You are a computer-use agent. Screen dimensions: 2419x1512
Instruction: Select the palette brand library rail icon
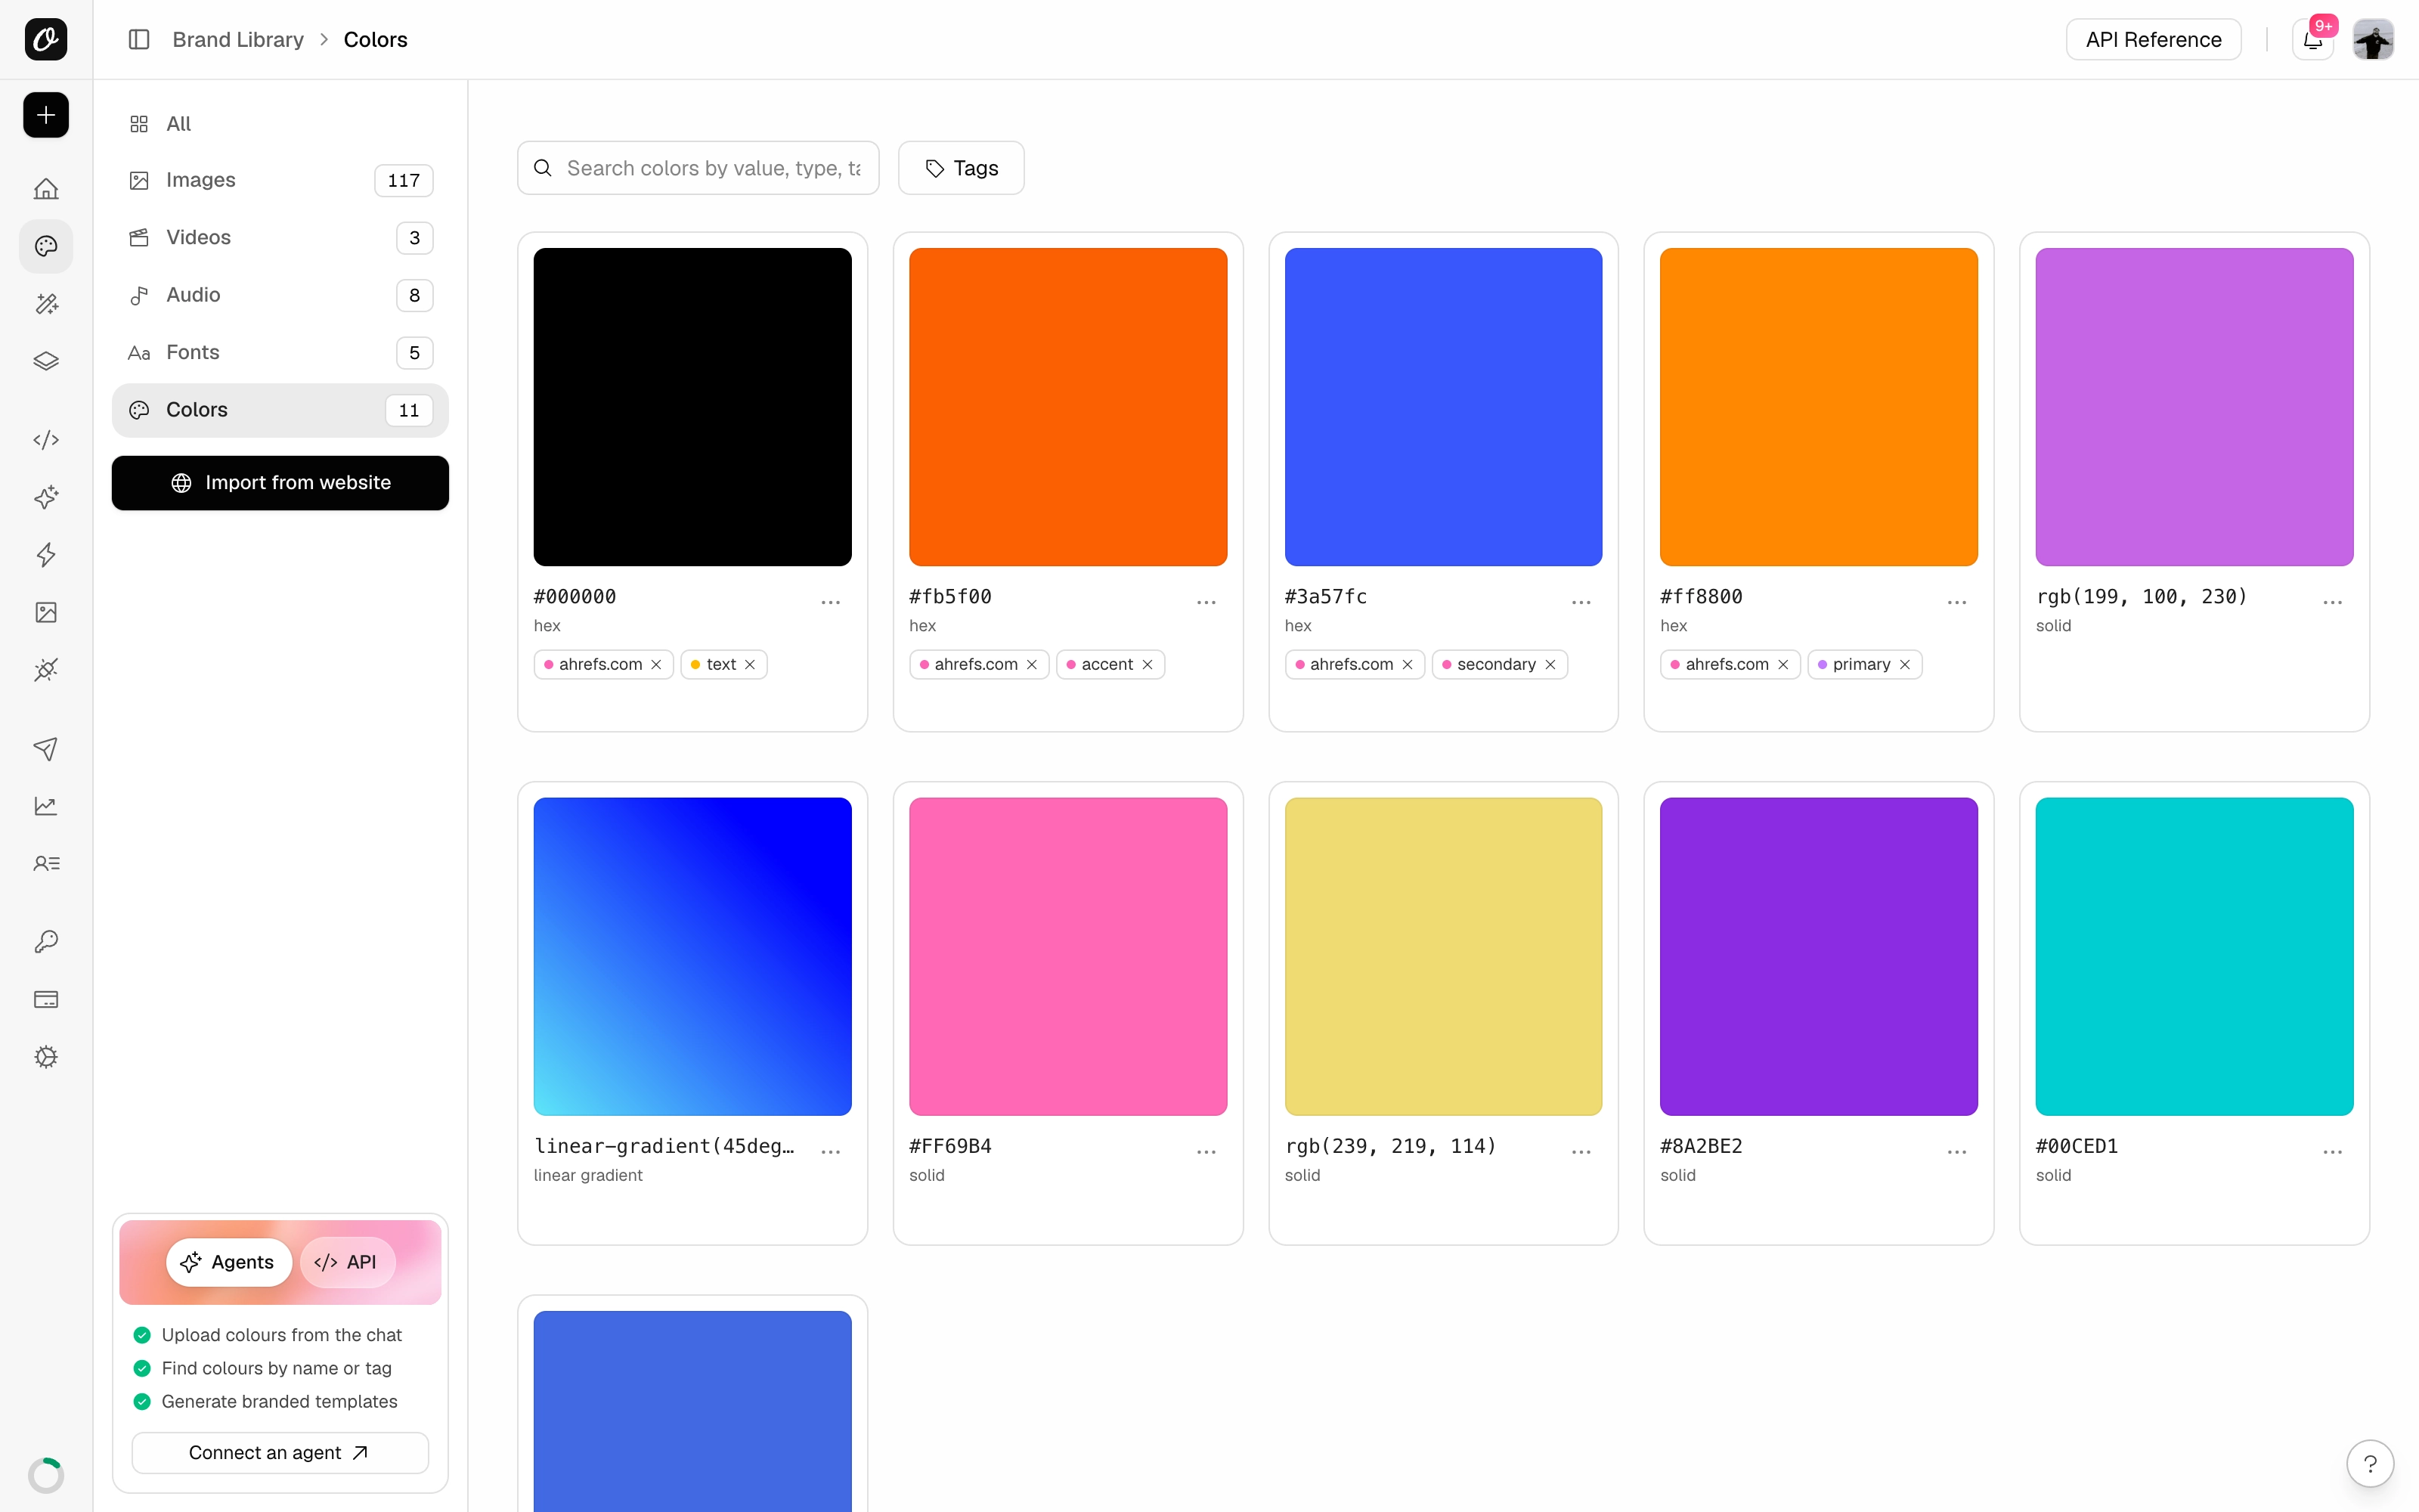tap(46, 246)
